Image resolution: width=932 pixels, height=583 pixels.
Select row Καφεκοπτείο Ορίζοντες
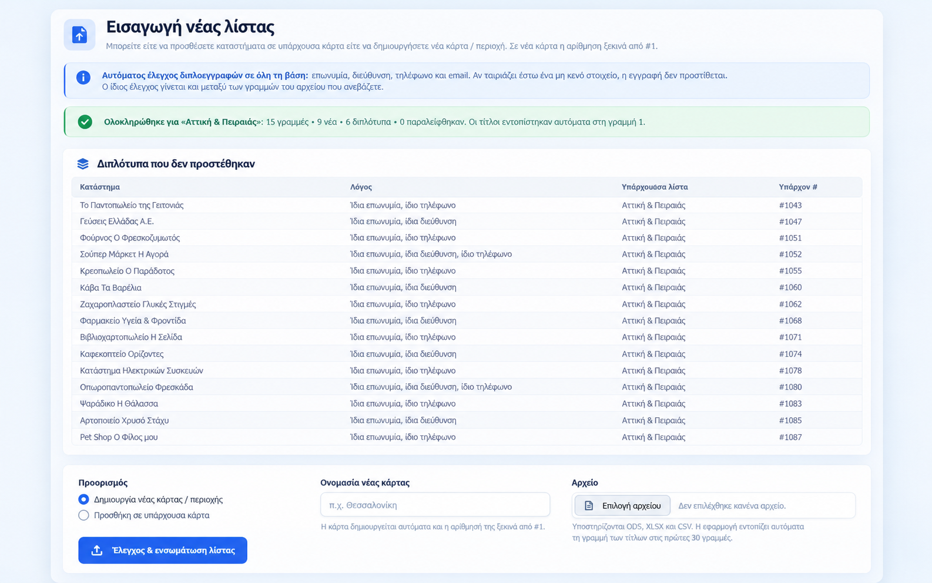467,354
